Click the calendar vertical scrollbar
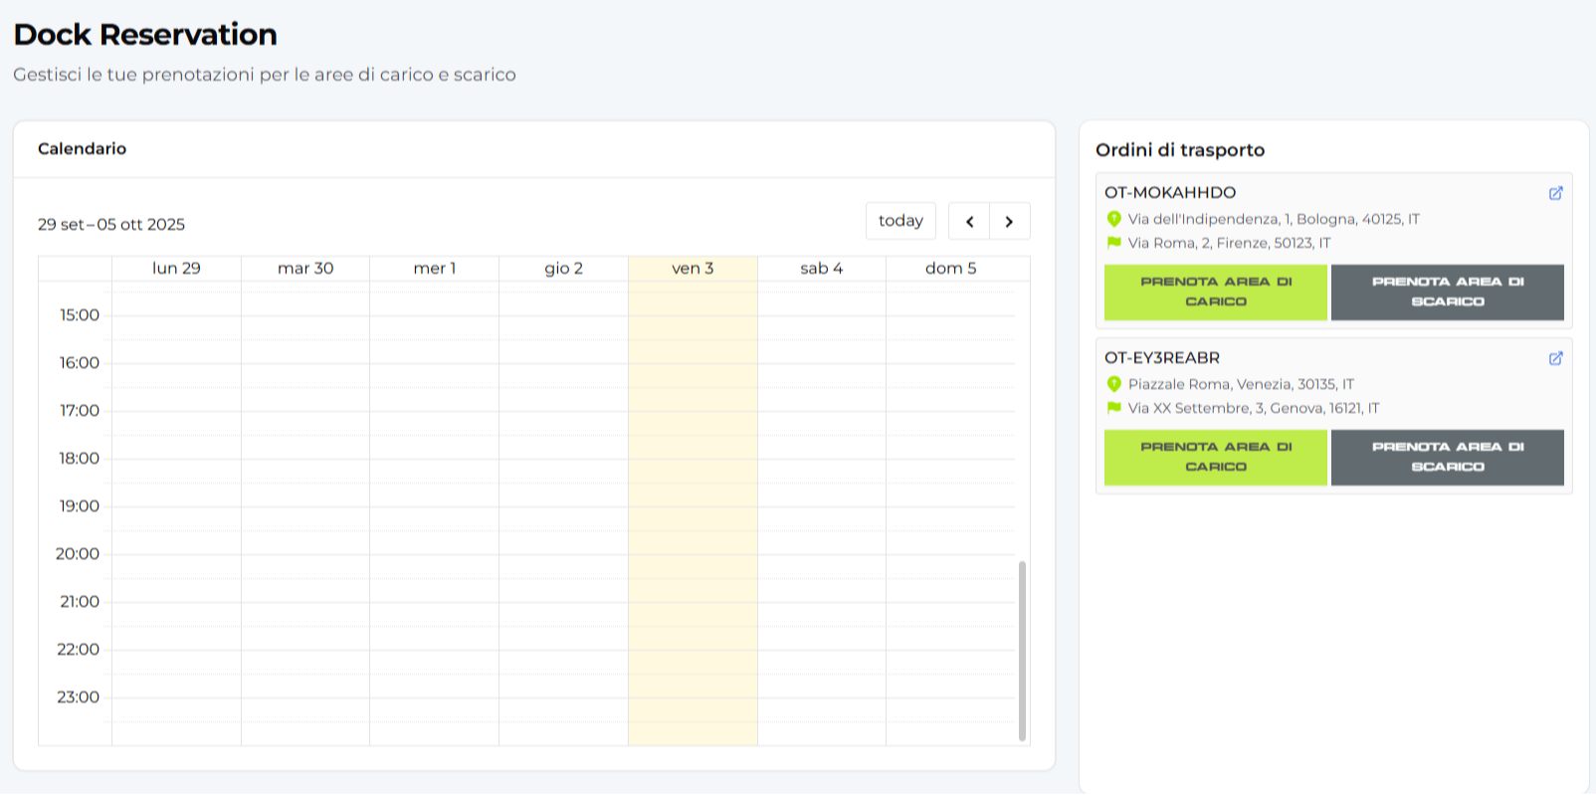Image resolution: width=1596 pixels, height=795 pixels. [x=1022, y=651]
